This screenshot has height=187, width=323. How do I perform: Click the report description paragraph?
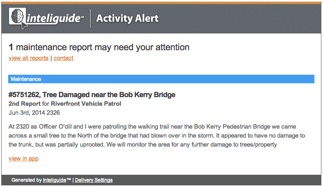point(157,136)
